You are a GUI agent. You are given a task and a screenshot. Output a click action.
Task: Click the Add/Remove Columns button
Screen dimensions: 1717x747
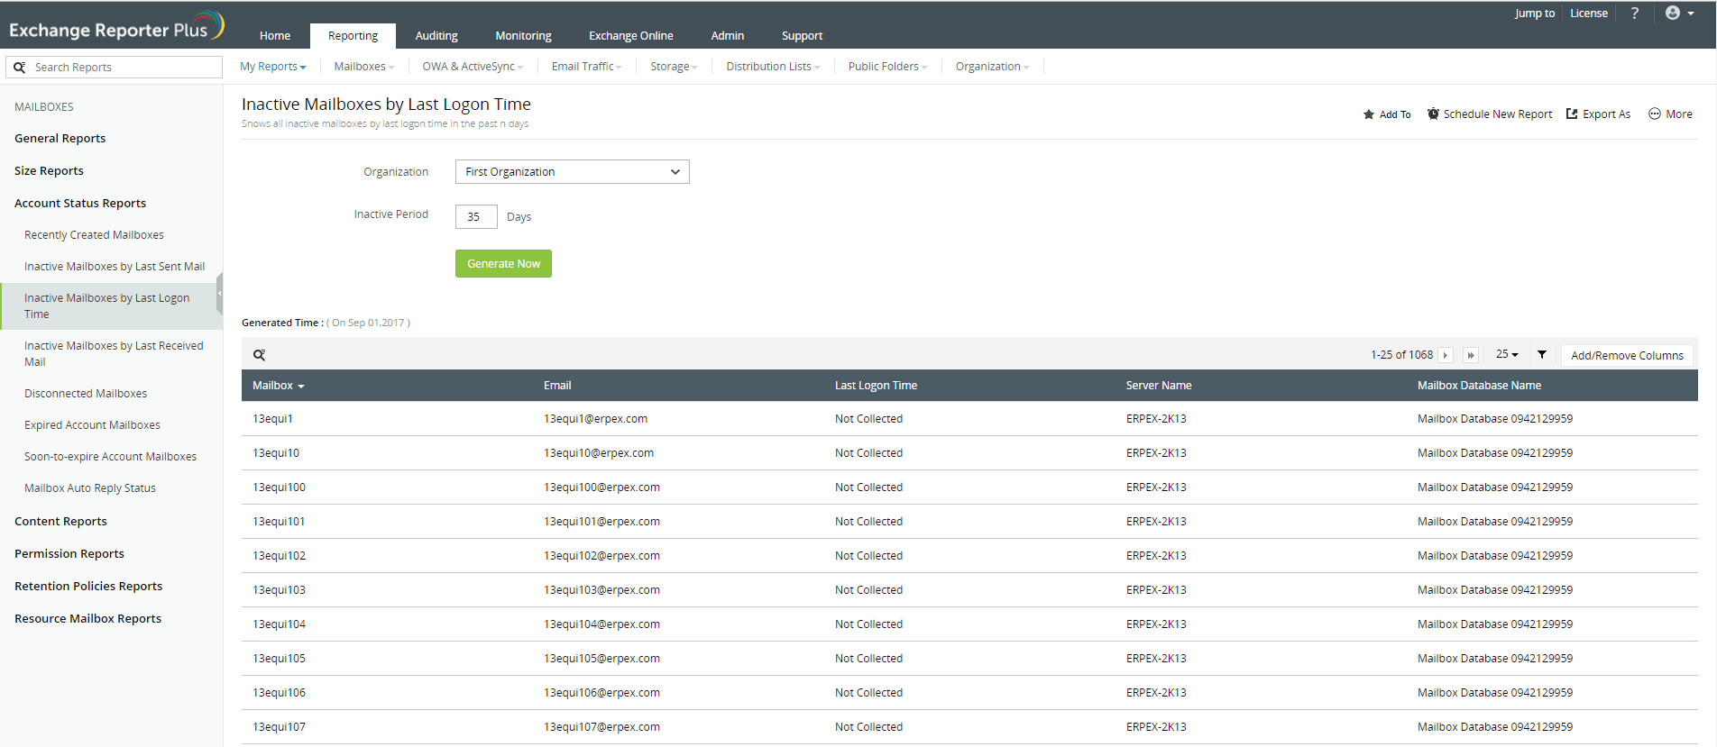tap(1627, 356)
